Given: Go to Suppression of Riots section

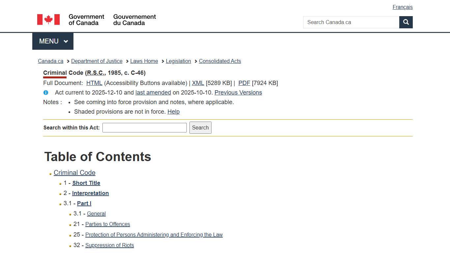Looking at the screenshot, I should [x=109, y=245].
